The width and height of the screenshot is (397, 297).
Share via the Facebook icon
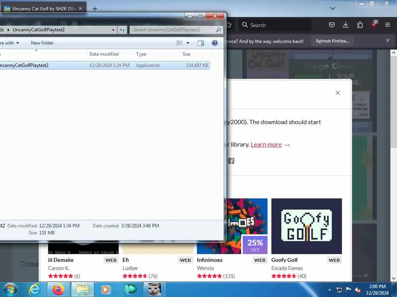[x=231, y=161]
